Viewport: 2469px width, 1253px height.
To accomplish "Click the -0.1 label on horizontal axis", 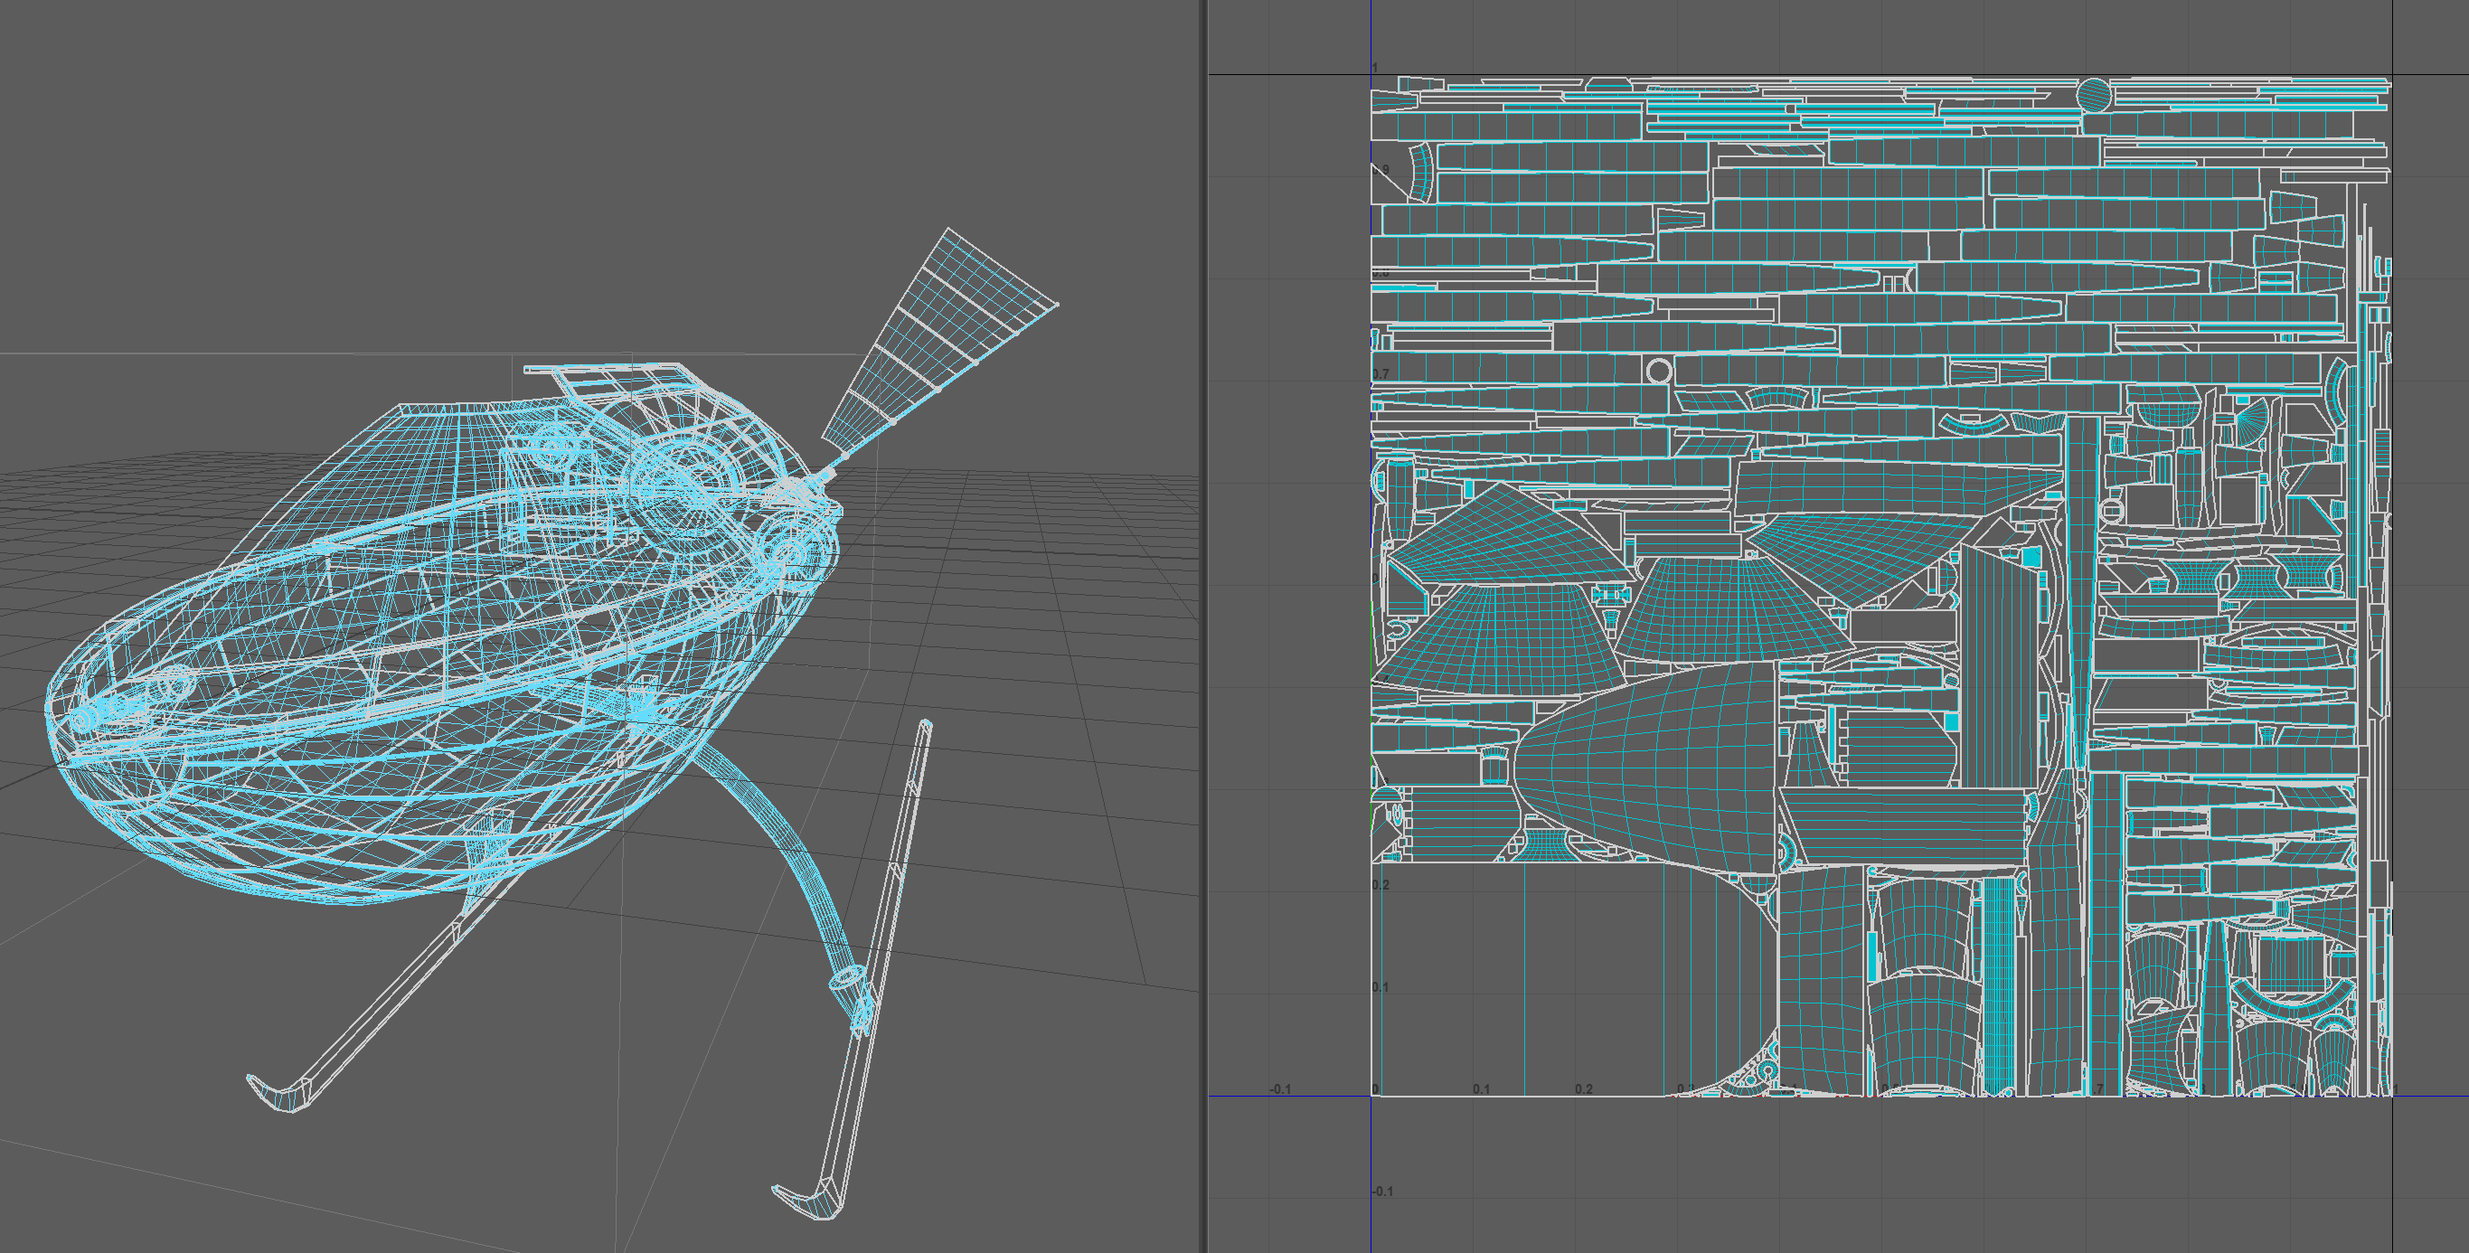I will (1279, 1089).
